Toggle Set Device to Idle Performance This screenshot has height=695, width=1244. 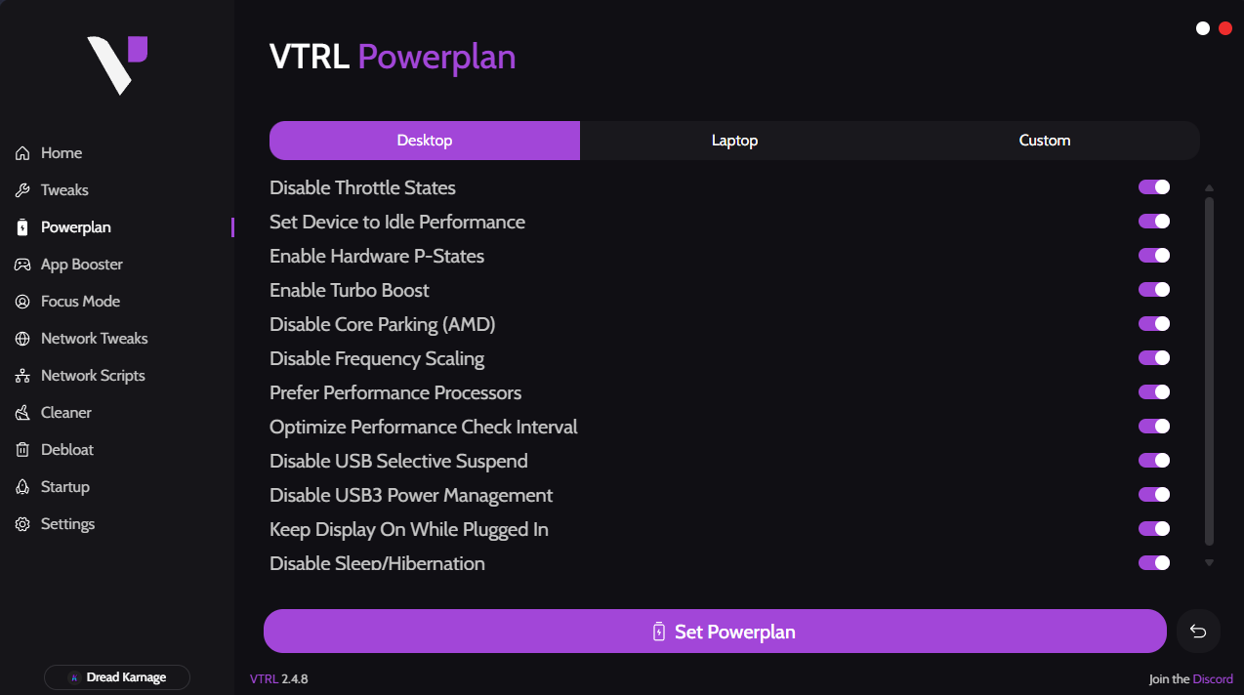tap(1154, 222)
